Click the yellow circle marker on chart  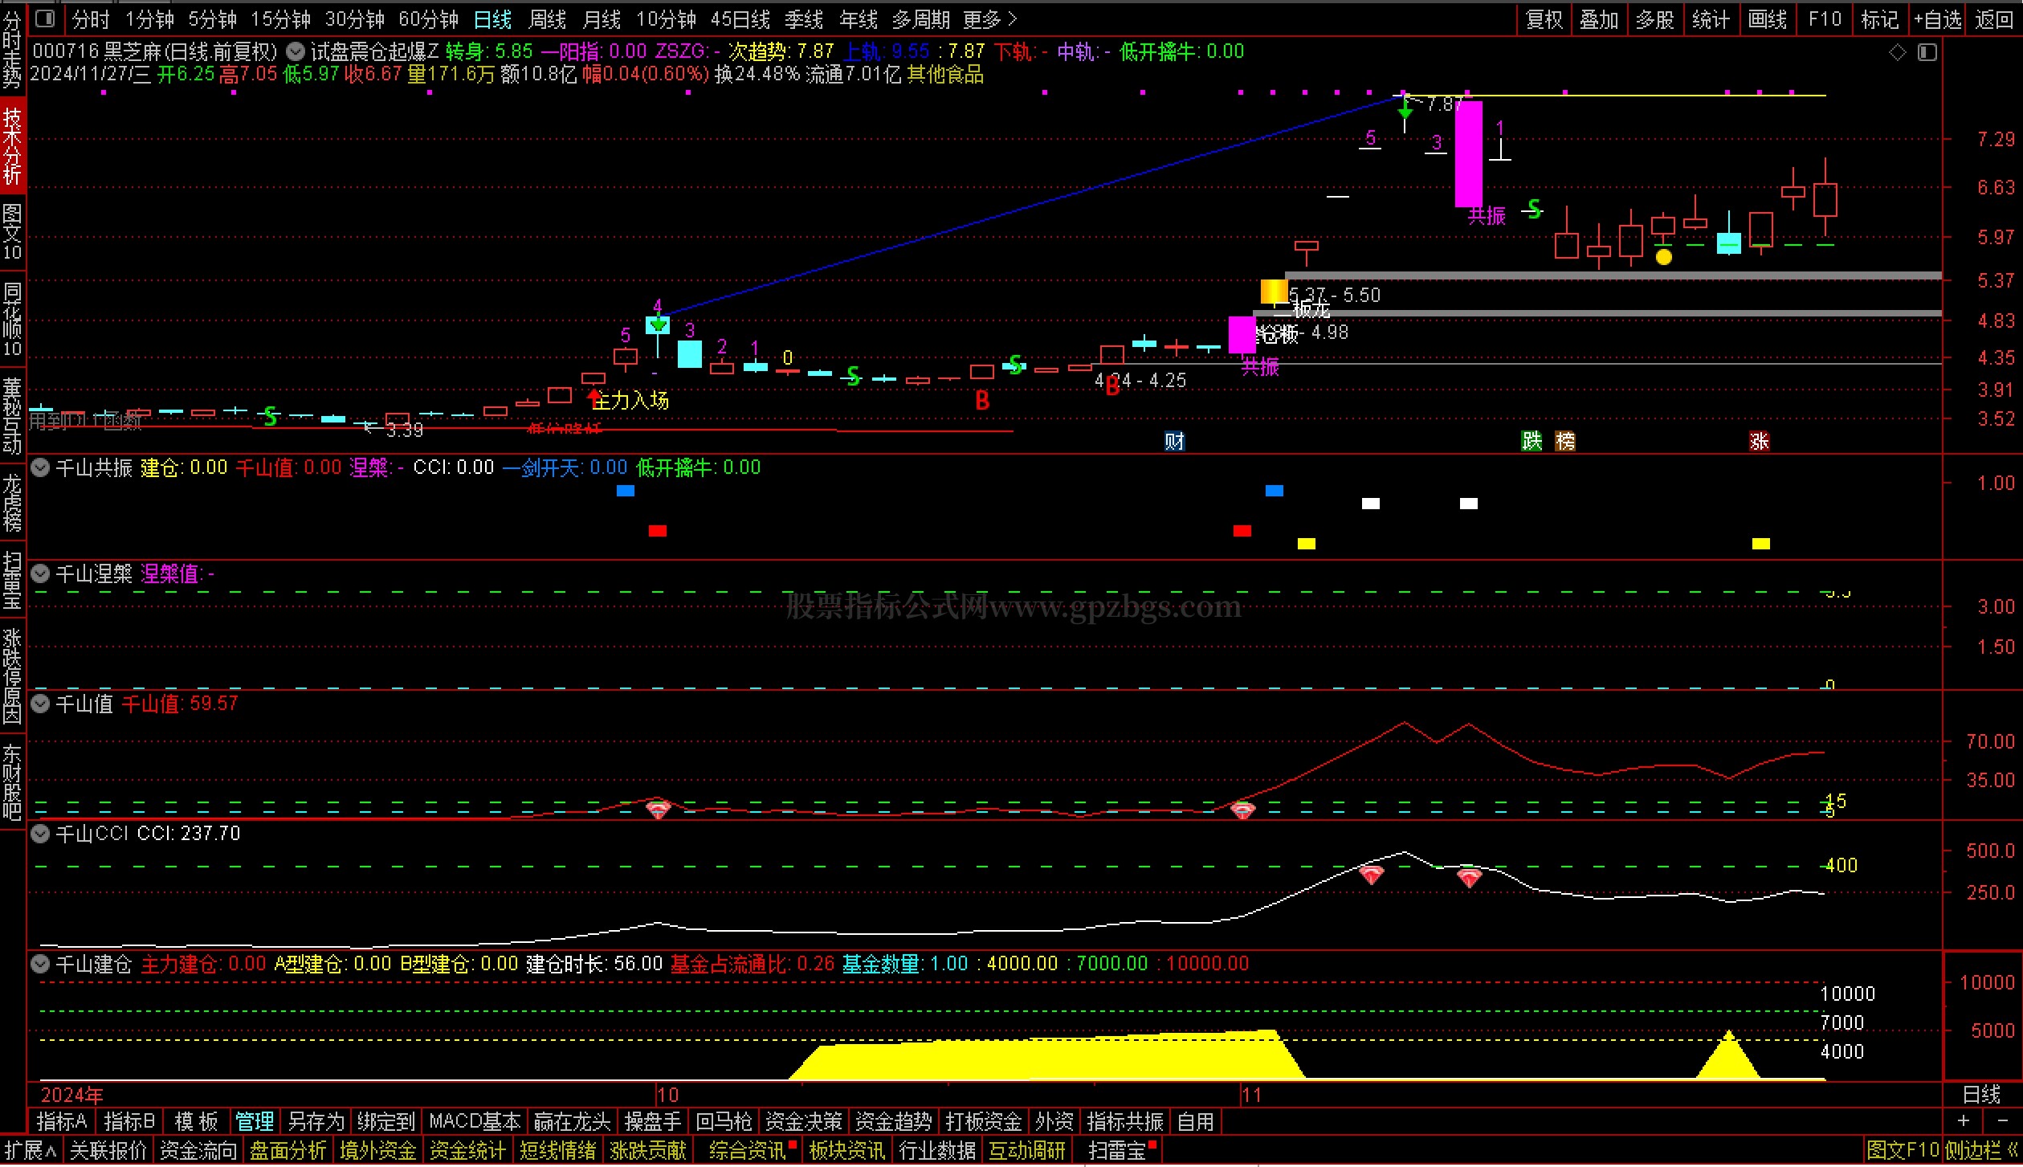click(1664, 257)
